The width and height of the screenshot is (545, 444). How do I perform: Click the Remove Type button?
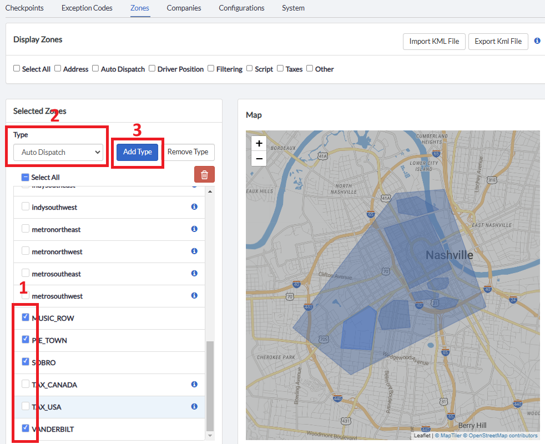point(189,152)
